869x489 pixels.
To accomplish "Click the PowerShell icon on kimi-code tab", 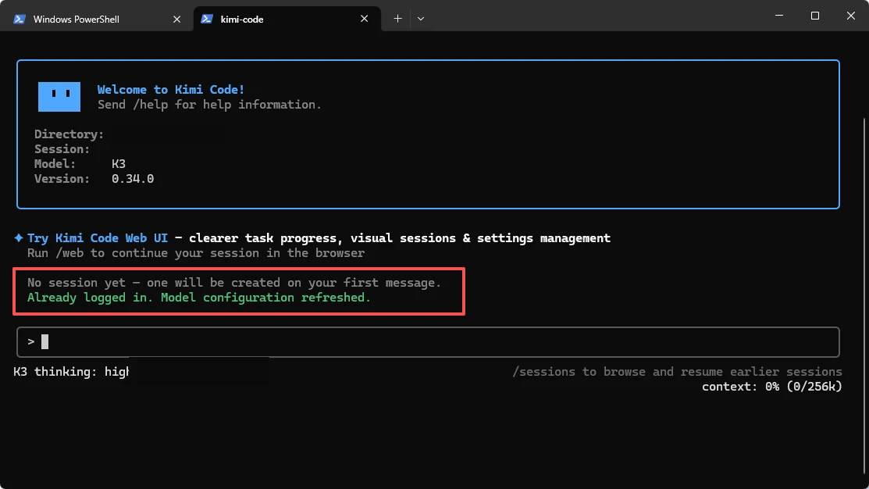I will click(207, 19).
